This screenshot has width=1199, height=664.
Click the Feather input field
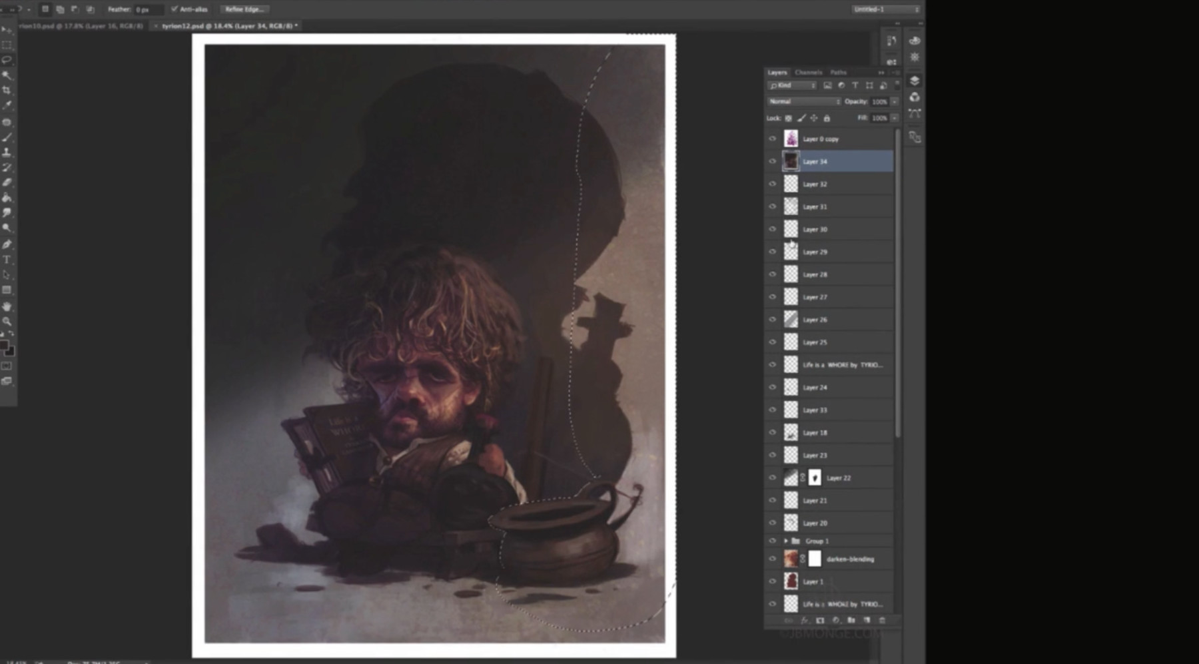coord(148,9)
